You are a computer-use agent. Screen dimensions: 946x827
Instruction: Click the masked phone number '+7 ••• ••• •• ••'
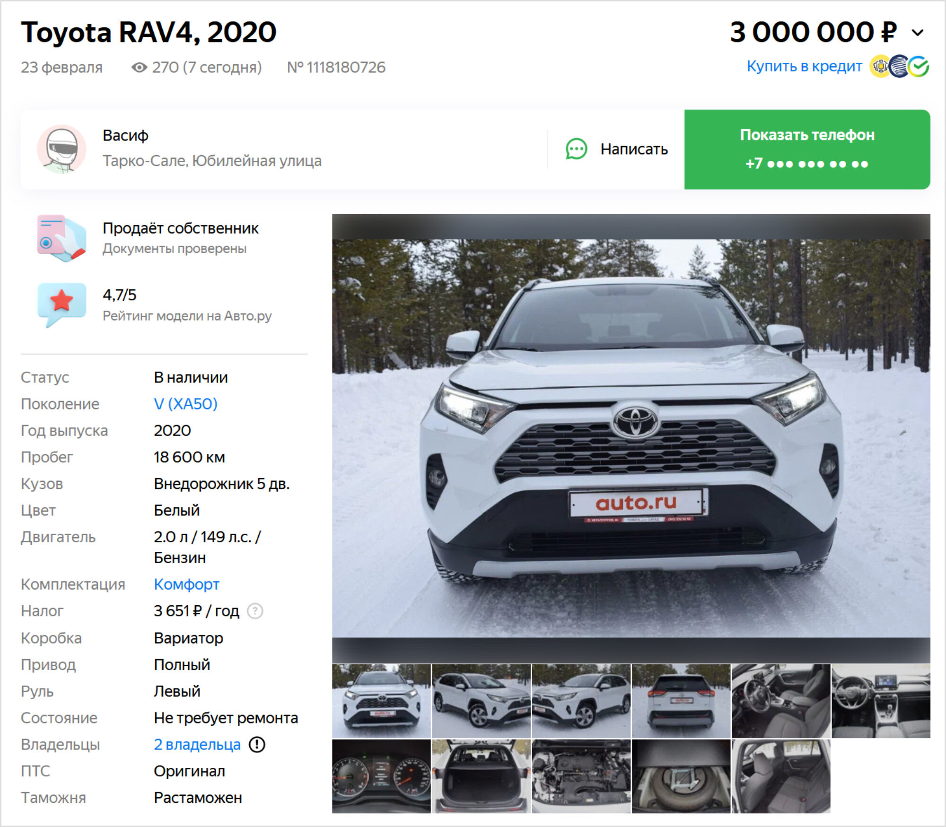[807, 164]
